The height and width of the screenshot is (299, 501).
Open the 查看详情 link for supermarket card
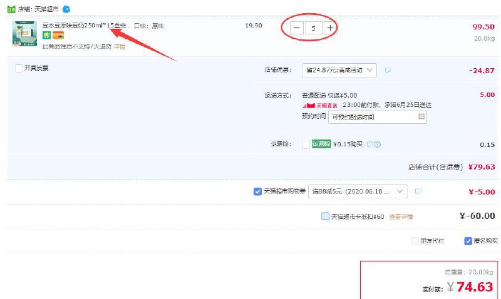(401, 216)
